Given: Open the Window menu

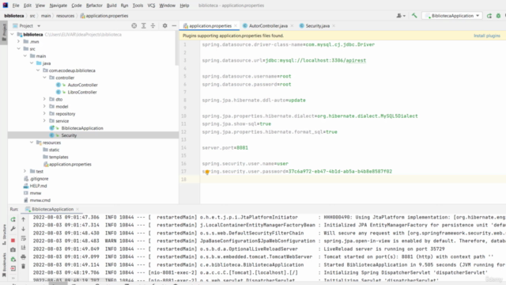Looking at the screenshot, I should click(167, 6).
